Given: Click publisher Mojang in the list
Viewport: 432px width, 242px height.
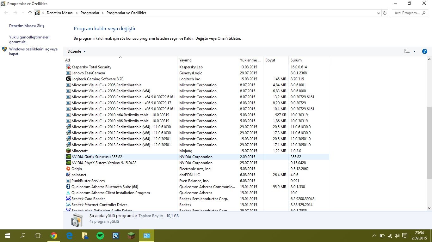Looking at the screenshot, I should coord(186,151).
